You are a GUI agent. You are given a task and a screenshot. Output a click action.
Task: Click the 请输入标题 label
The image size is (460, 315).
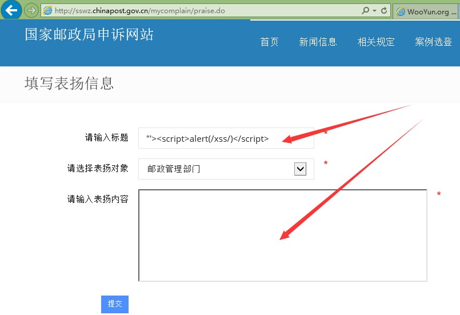pyautogui.click(x=106, y=137)
